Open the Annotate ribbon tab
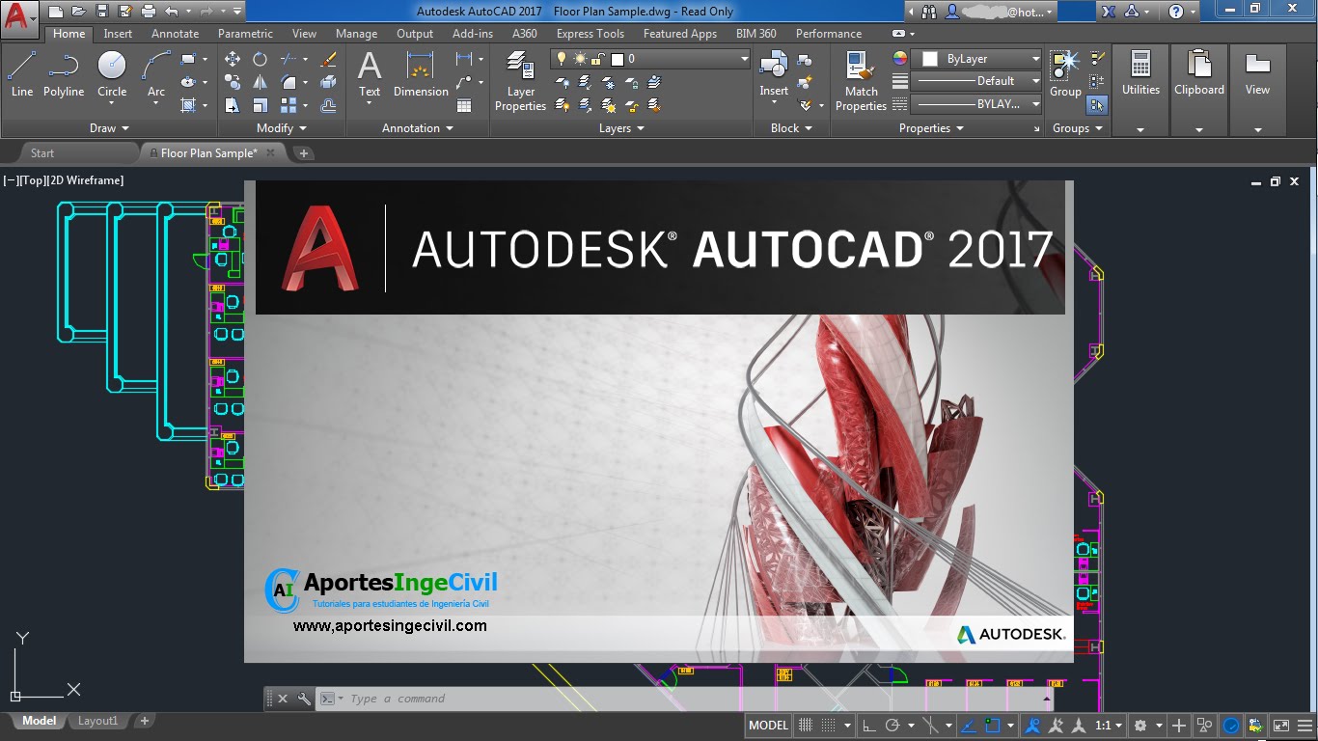Viewport: 1318px width, 741px height. 175,34
